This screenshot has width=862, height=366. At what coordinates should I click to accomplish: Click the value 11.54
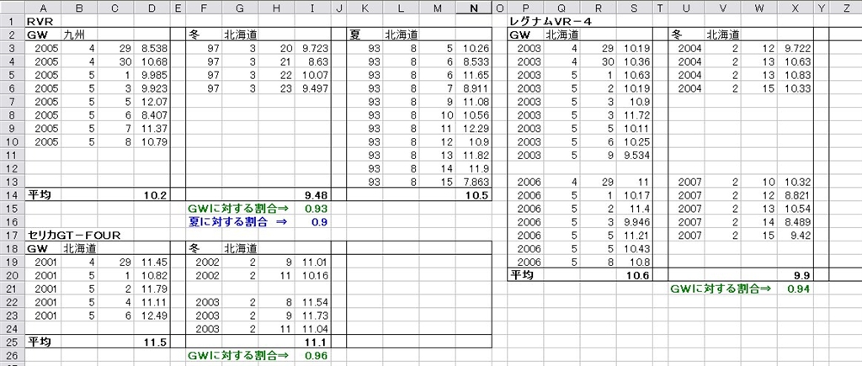[317, 302]
